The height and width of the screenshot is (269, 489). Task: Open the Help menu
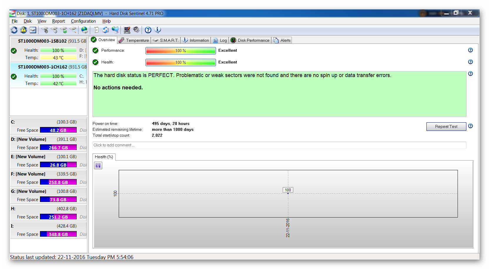106,21
